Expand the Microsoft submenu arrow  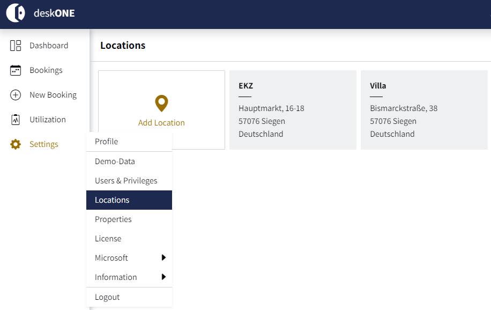coord(163,257)
